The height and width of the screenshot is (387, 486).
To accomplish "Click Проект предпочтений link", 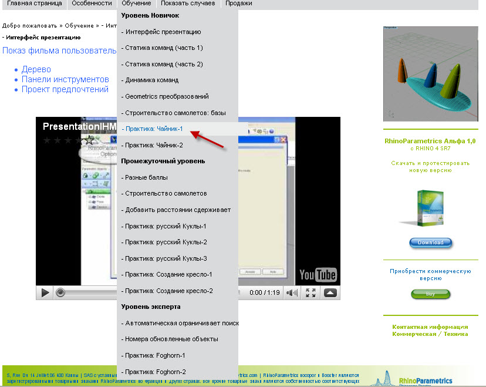I will [65, 90].
